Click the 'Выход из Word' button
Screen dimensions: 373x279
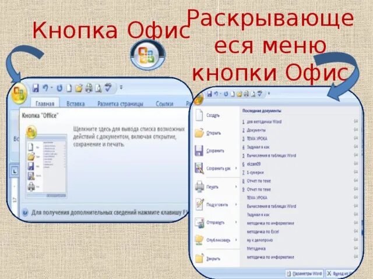[340, 274]
